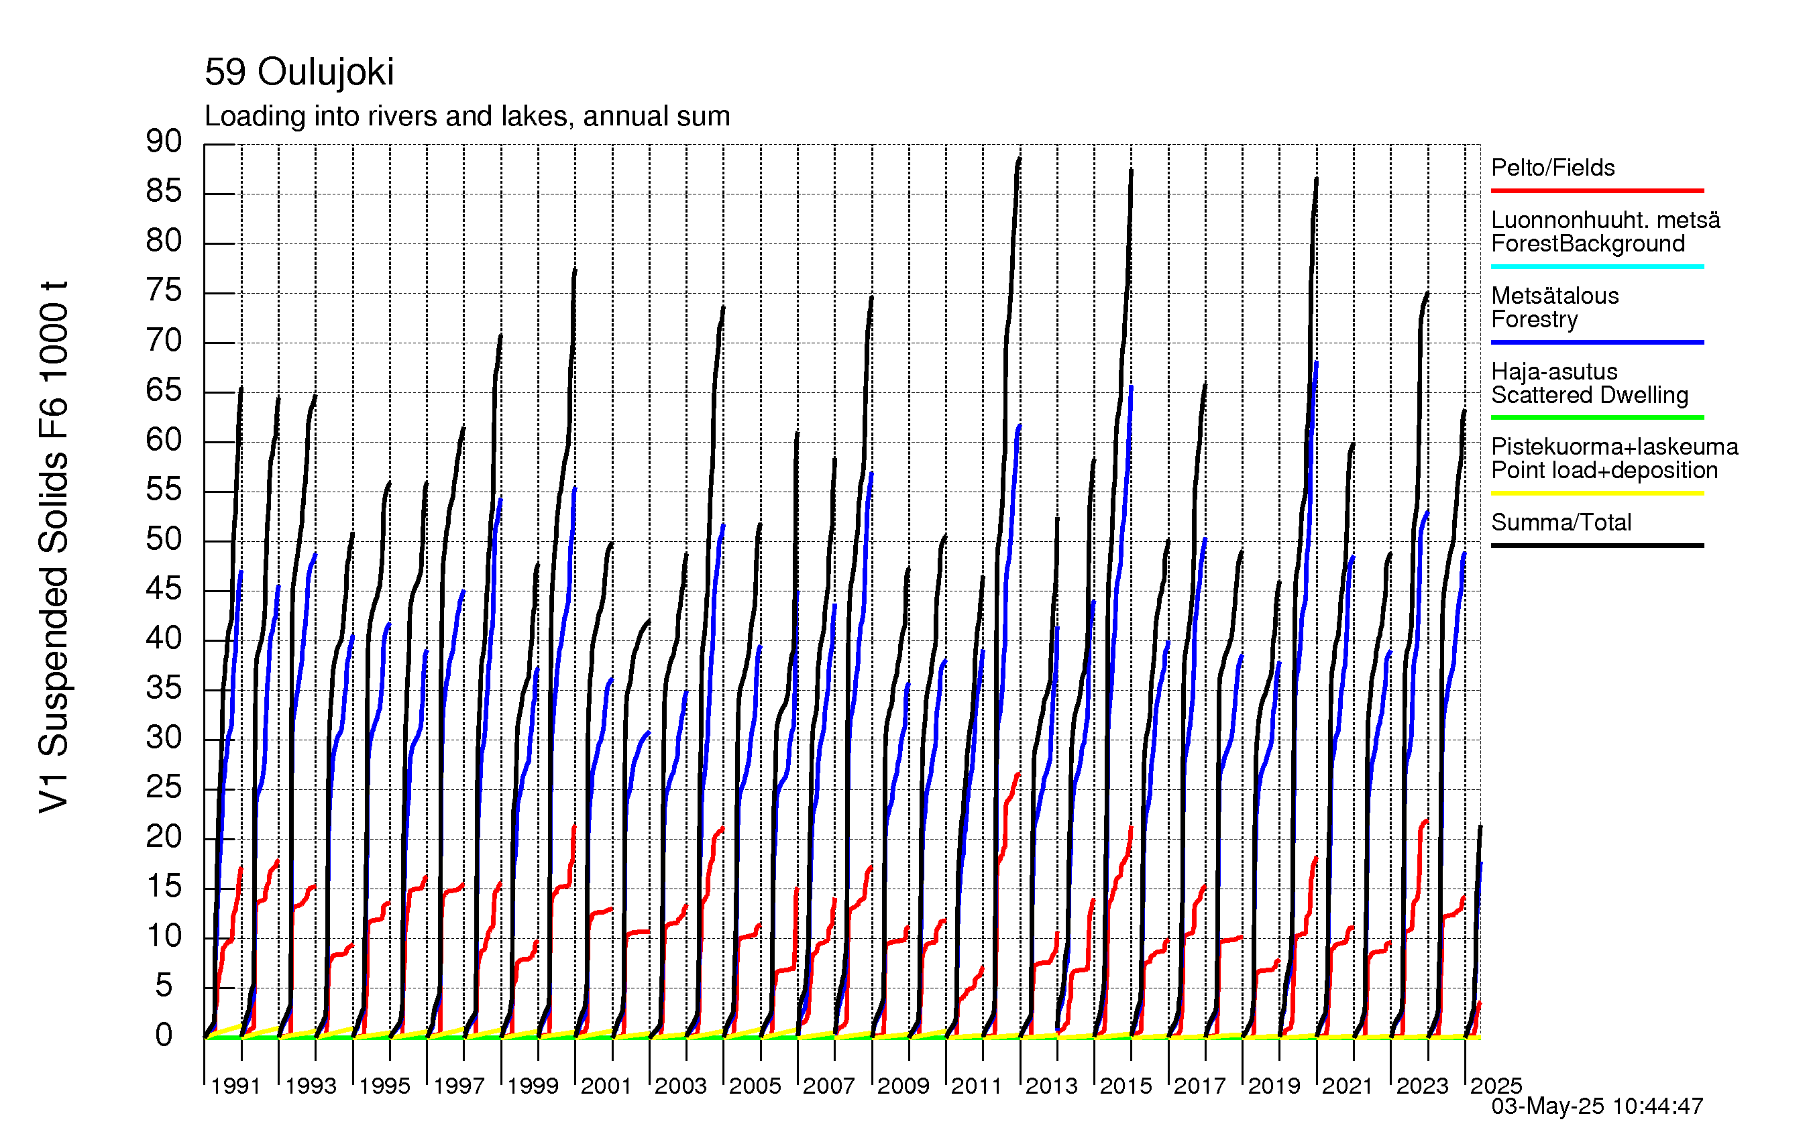Viewport: 1811px width, 1140px height.
Task: Click the y-axis value 30
Action: (164, 738)
